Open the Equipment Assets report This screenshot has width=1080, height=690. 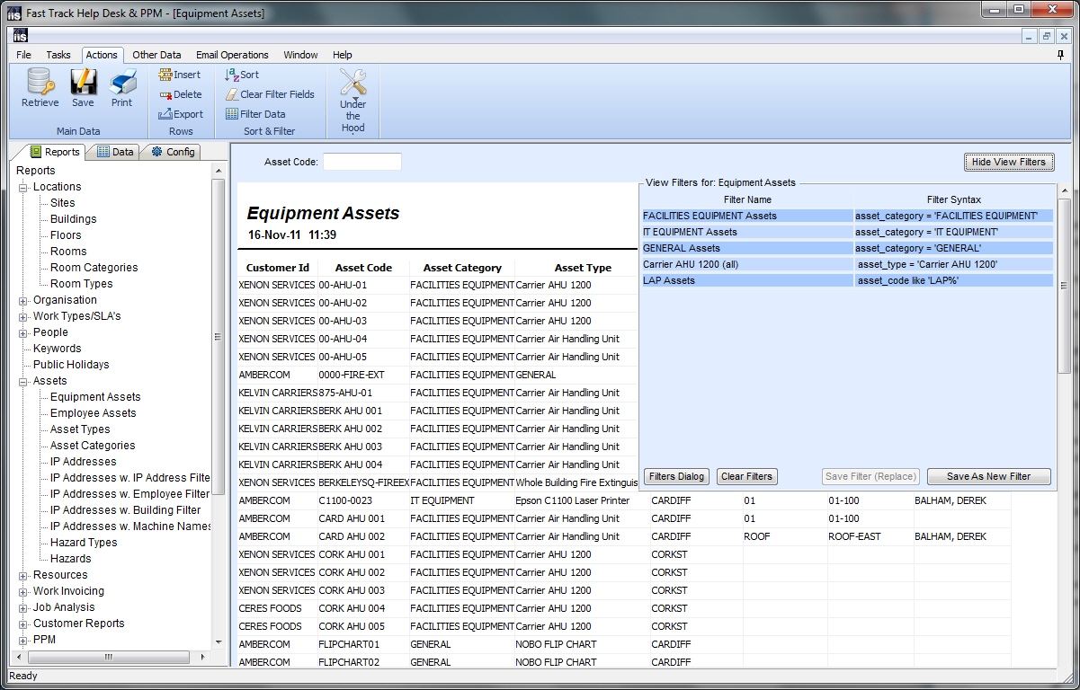[x=95, y=397]
